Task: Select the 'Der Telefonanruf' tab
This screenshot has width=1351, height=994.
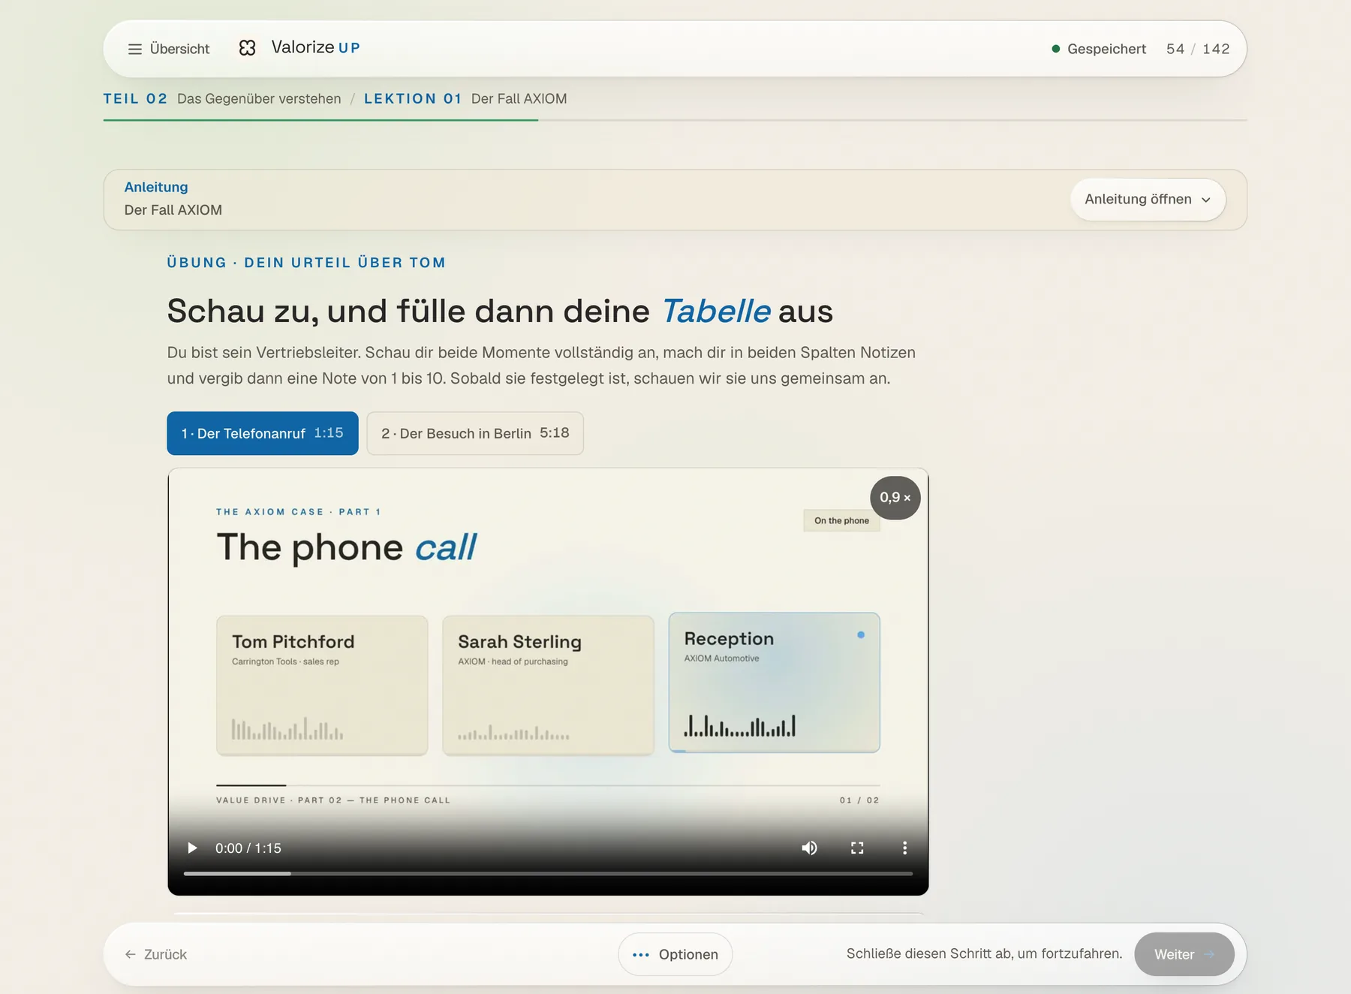Action: coord(263,433)
